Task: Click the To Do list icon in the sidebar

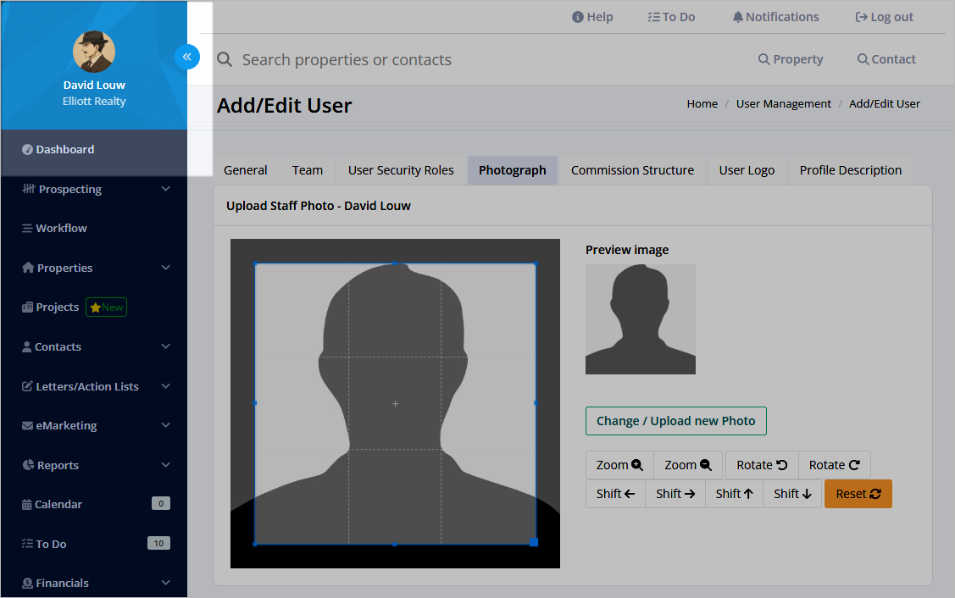Action: click(28, 543)
